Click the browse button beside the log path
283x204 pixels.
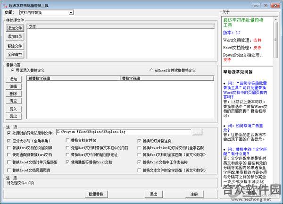(197, 132)
